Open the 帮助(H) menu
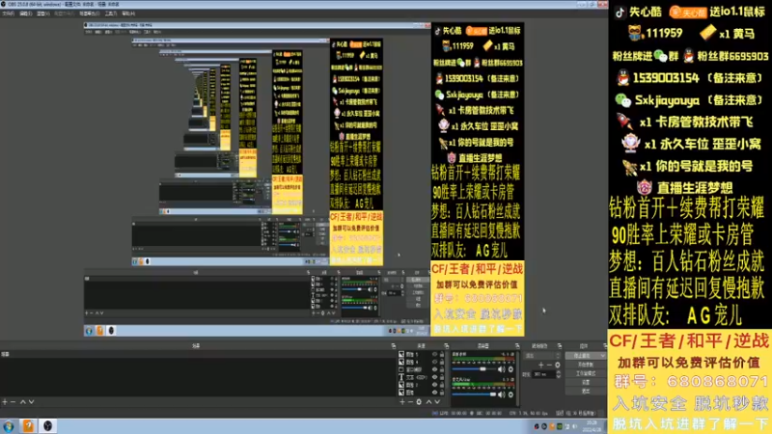 pyautogui.click(x=128, y=14)
